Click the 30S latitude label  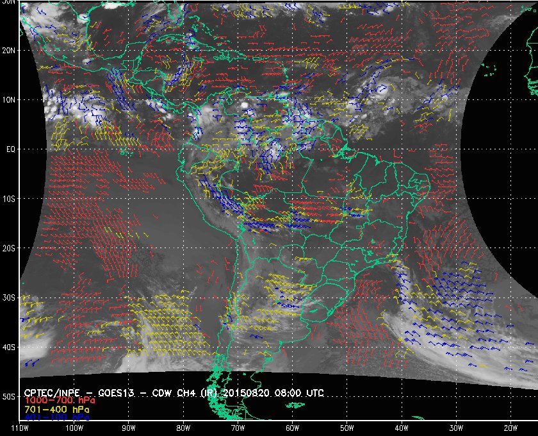8,298
